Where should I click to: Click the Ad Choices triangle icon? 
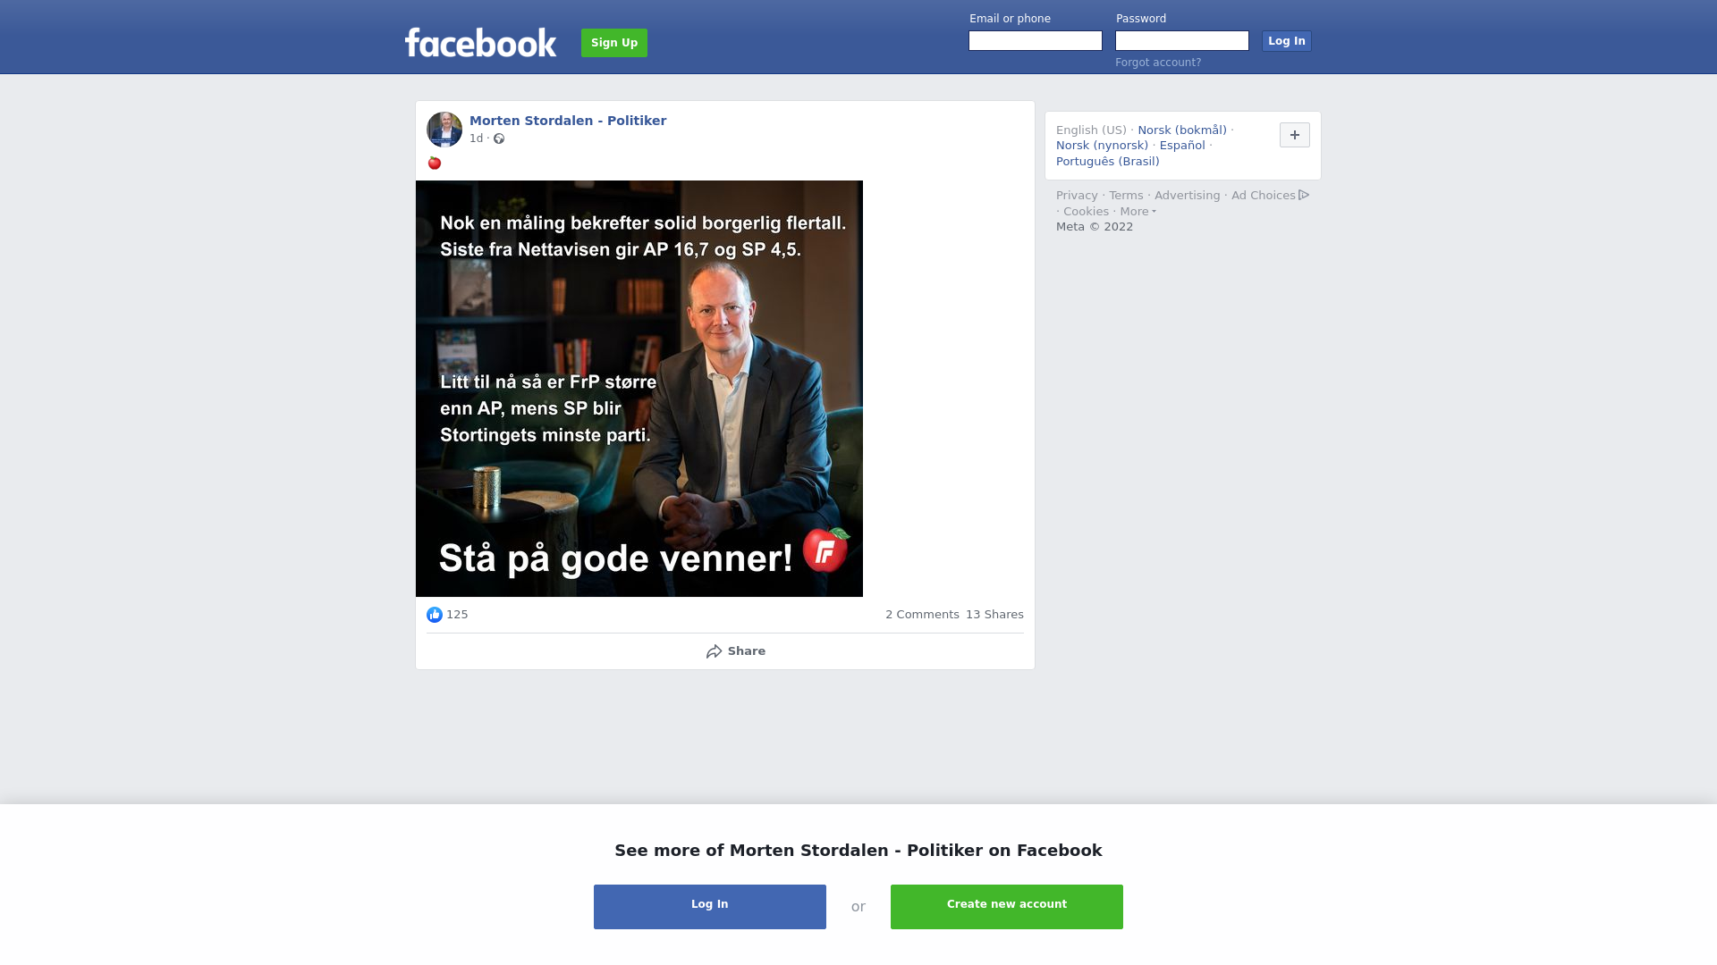tap(1304, 195)
